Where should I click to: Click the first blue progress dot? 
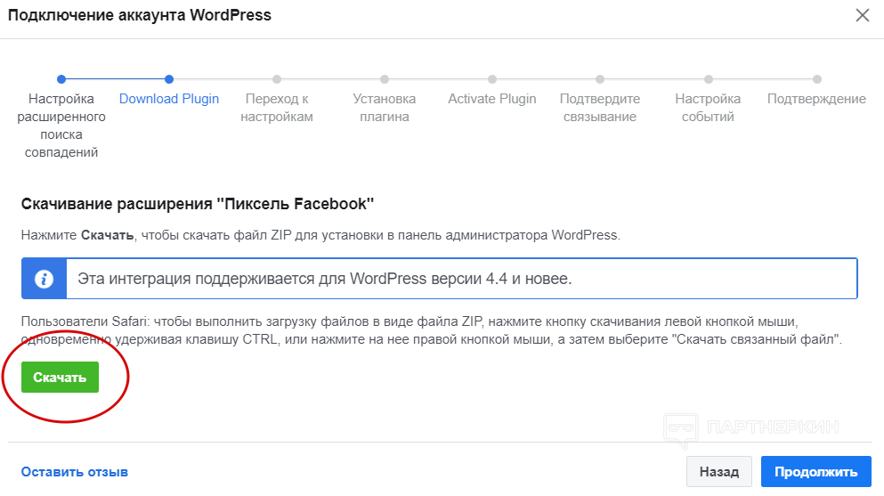[x=61, y=79]
